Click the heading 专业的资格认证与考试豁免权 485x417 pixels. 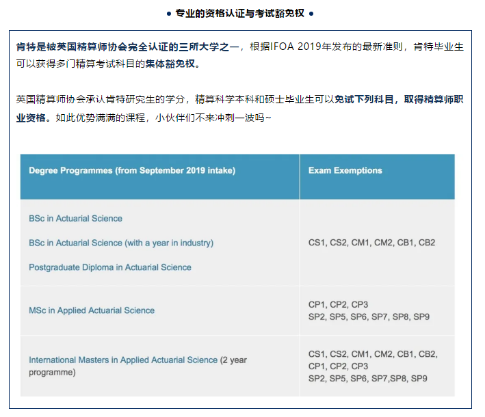coord(240,13)
